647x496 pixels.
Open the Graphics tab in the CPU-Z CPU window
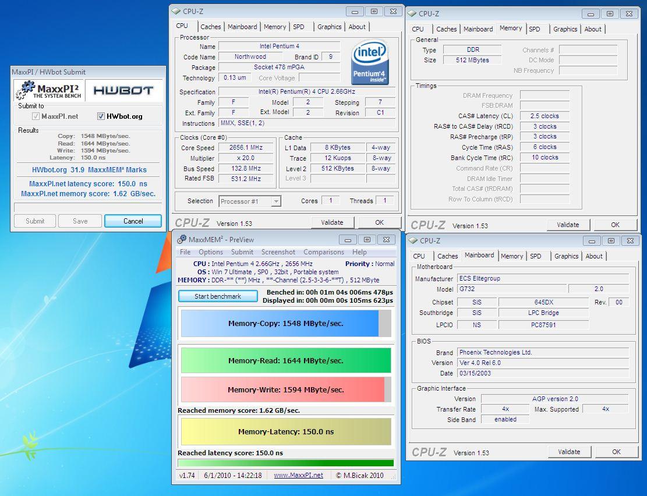click(x=329, y=27)
